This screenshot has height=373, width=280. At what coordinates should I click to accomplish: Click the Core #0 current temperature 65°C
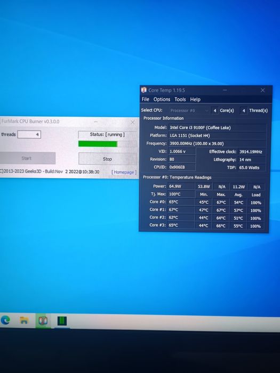181,202
